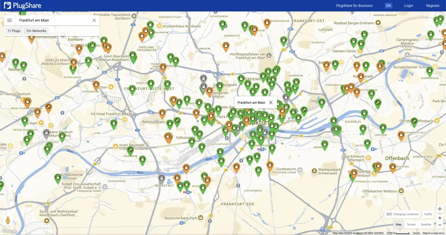The width and height of the screenshot is (446, 235).
Task: Click the Sana Klinikum Offenbach hospital icon
Action: (368, 158)
